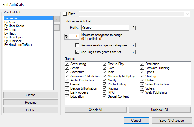Uncheck the Sports genre
194x127 pixels.
142,72
